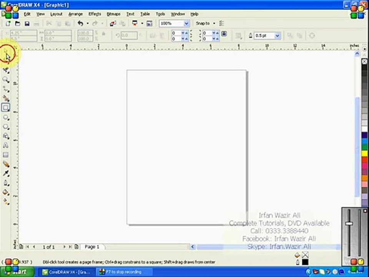Select the Interactive Blend tool
Viewport: 369px width, 277px height.
point(6,164)
